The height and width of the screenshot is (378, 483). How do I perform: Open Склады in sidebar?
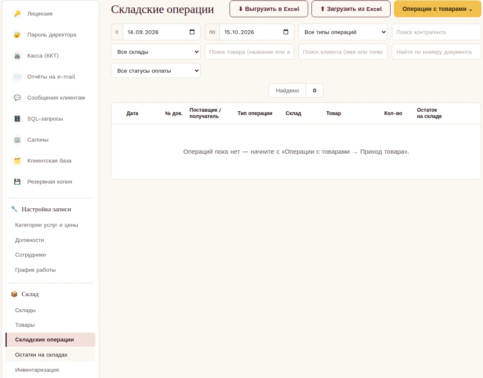[x=50, y=310]
